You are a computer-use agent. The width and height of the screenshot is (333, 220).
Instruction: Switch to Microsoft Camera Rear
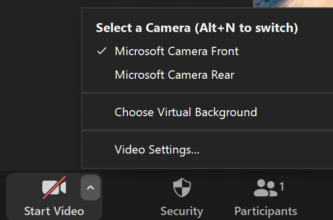pyautogui.click(x=174, y=75)
